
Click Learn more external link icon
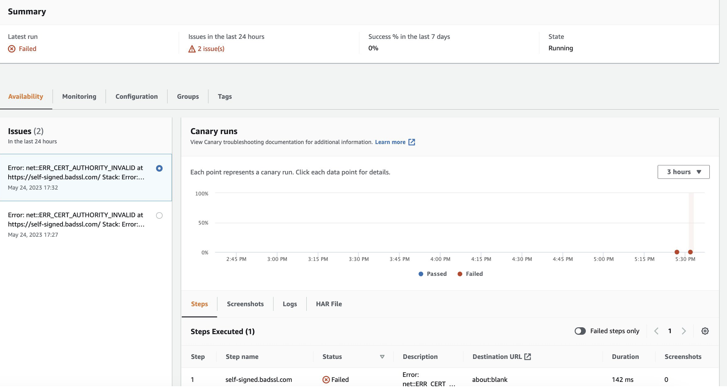tap(412, 142)
